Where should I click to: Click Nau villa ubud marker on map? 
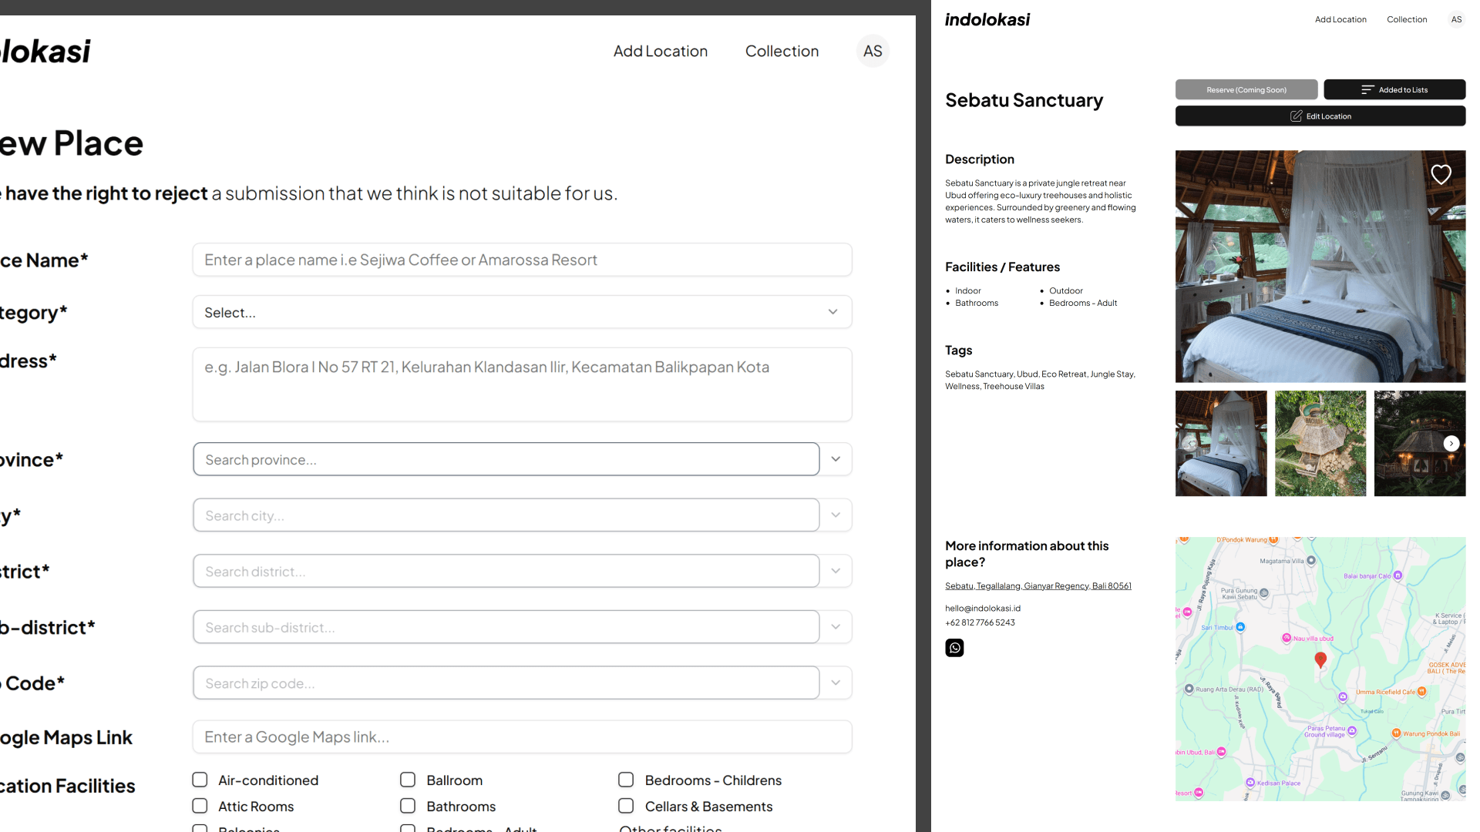1287,638
